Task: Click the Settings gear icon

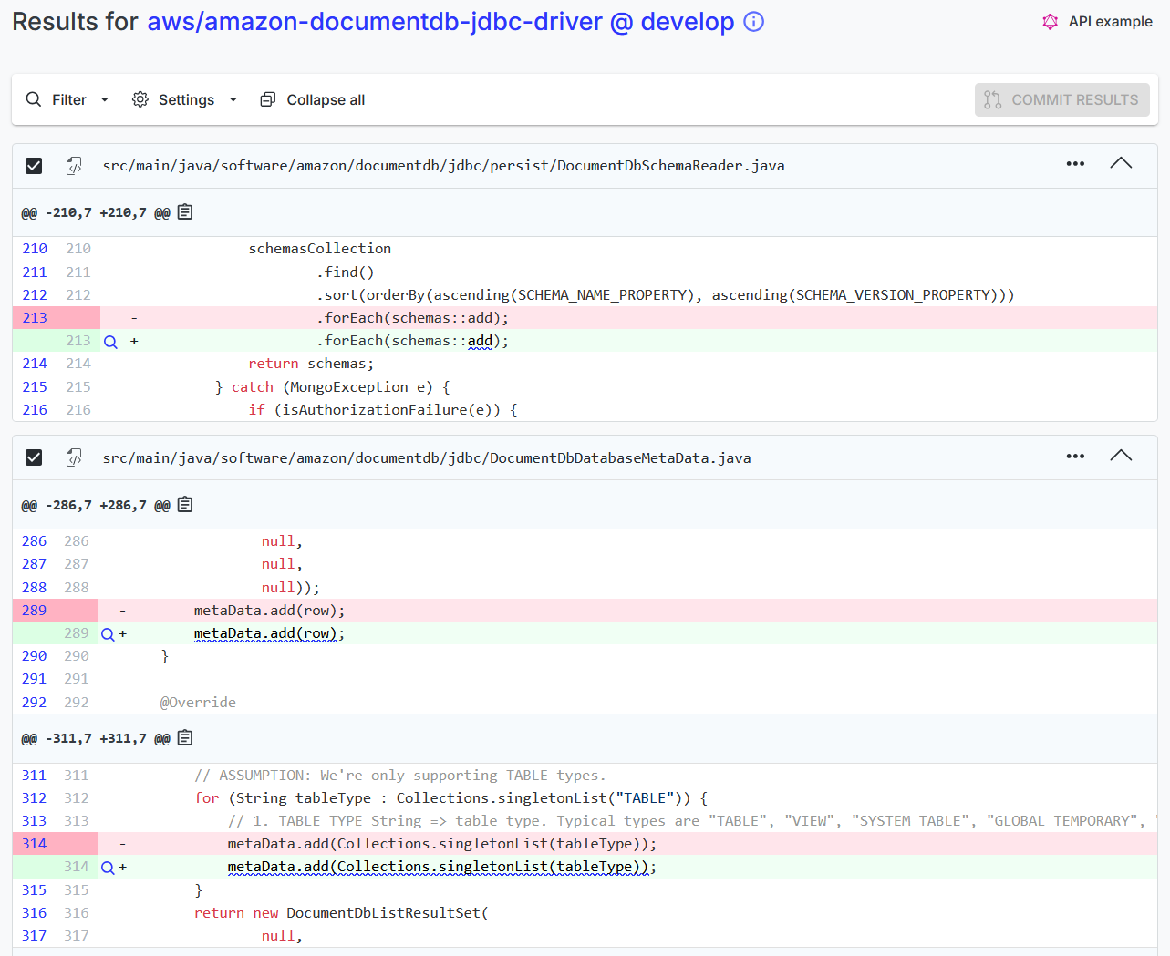Action: (x=140, y=99)
